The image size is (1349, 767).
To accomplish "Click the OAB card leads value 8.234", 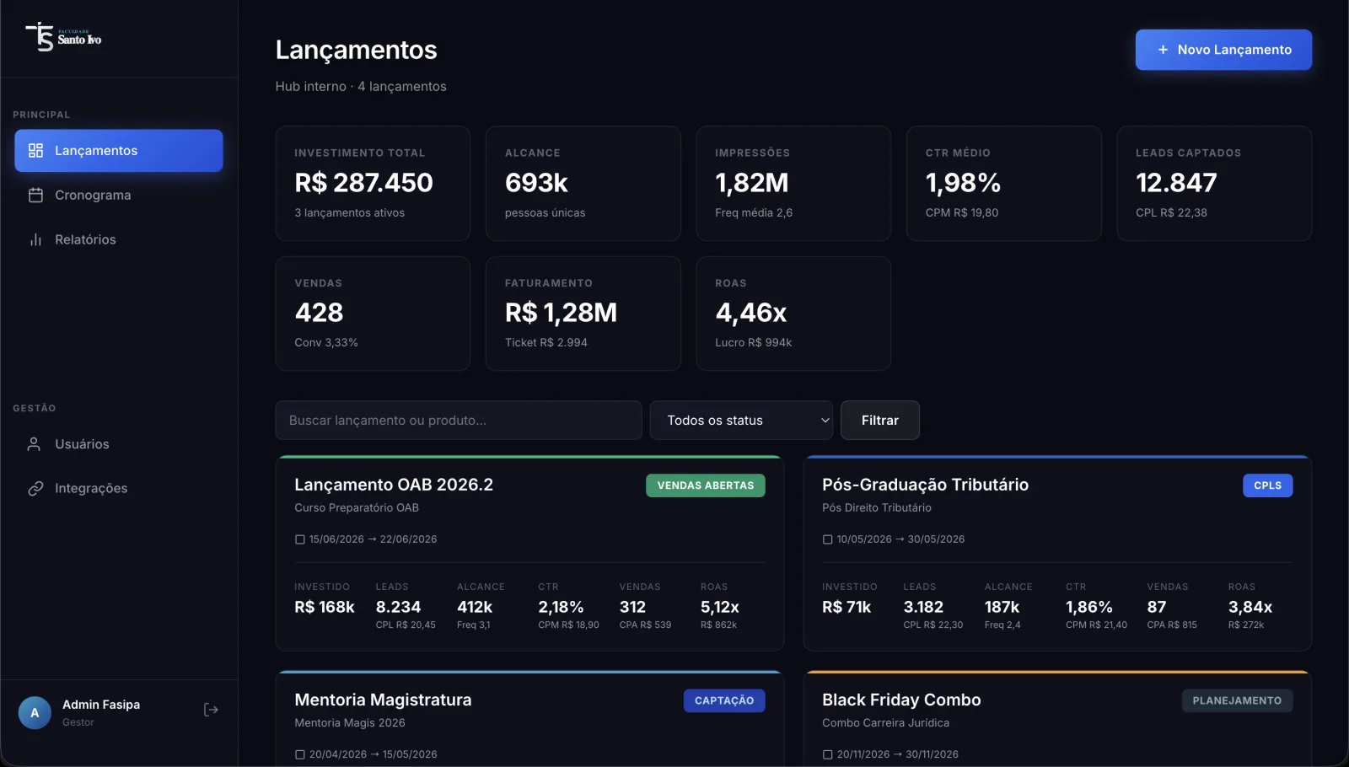I will click(398, 608).
